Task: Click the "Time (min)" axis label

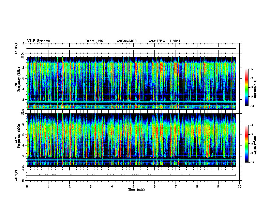Action: point(136,190)
